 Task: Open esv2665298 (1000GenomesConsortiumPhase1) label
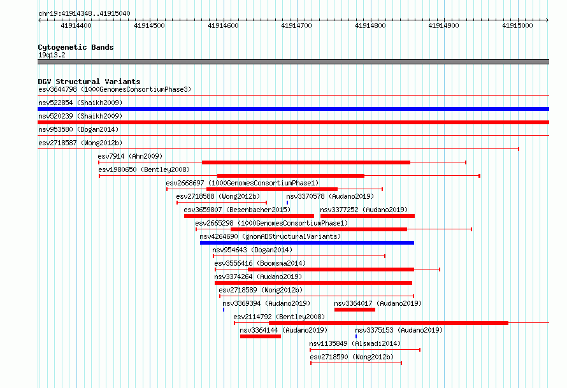pos(271,223)
